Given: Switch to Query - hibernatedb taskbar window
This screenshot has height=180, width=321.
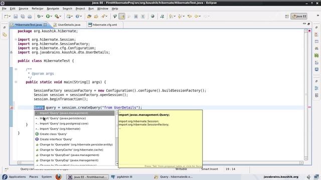Looking at the screenshot, I should tap(173, 177).
